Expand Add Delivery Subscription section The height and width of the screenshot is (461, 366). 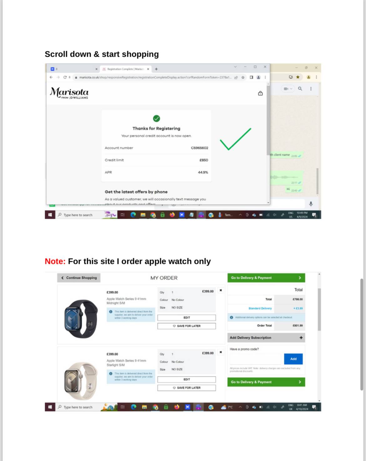(266, 338)
